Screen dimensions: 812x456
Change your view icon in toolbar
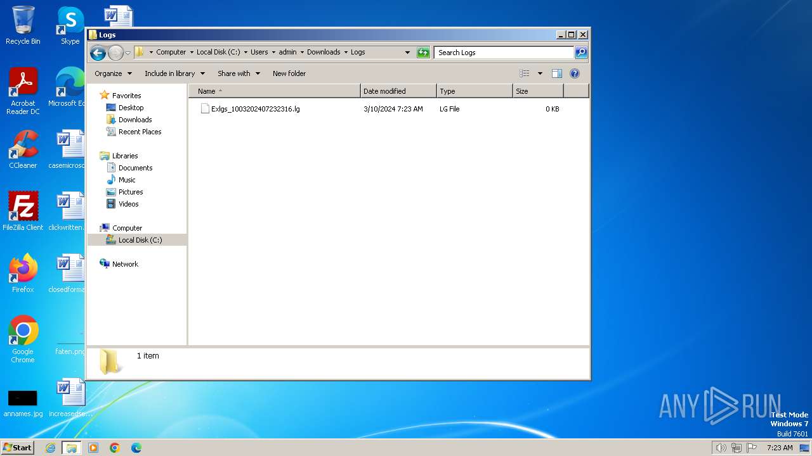(x=525, y=73)
